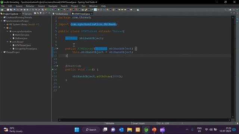The image size is (239, 134).
Task: Switch to the Servers tab
Action: point(27,14)
